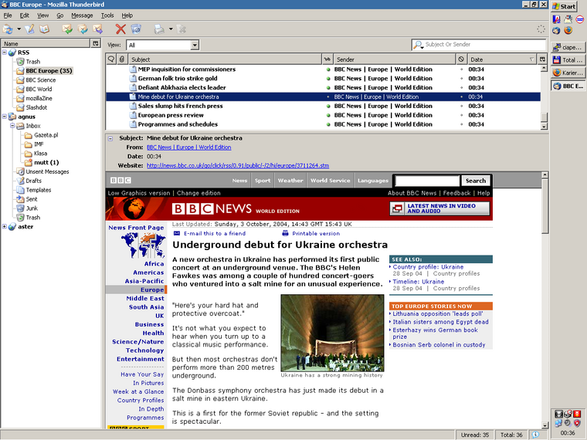Click the folder pane column picker icon
Viewport: 587px width, 440px height.
click(96, 43)
